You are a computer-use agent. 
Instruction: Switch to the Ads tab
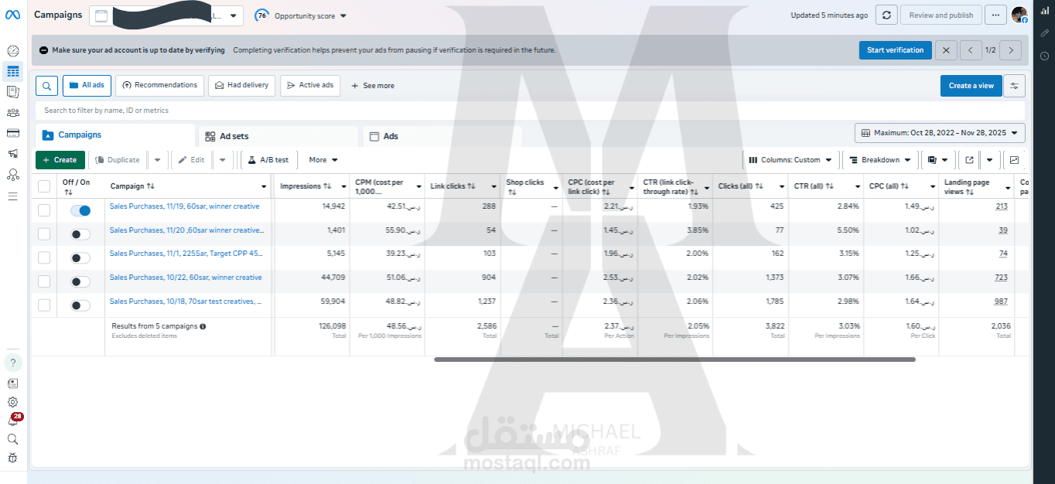pos(442,136)
